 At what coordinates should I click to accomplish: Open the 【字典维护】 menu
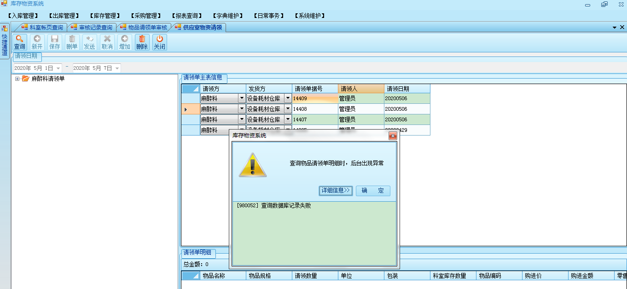[228, 16]
